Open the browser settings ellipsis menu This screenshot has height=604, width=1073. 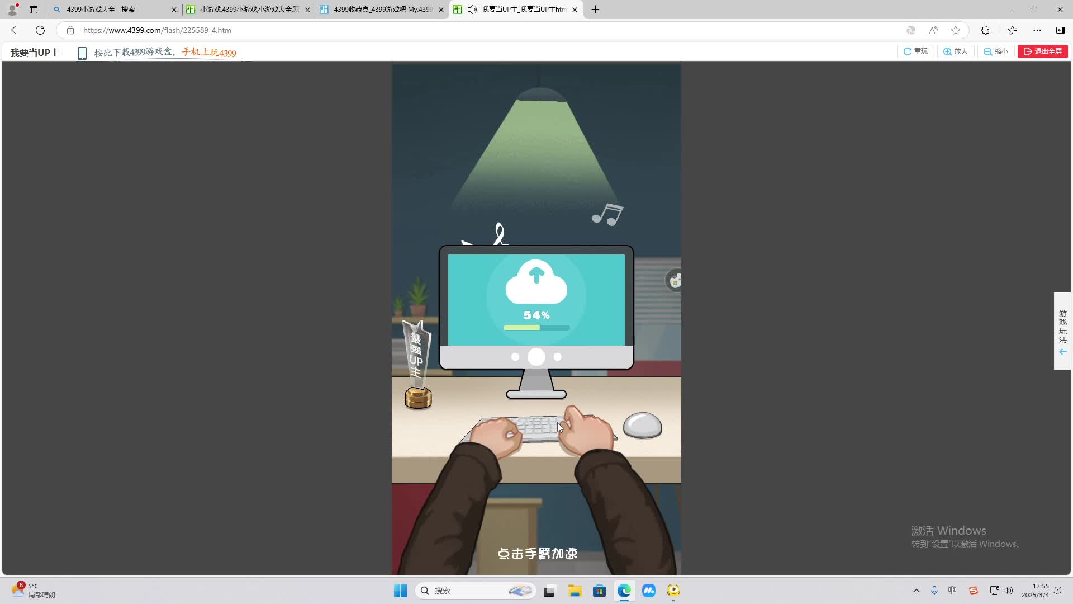coord(1038,30)
